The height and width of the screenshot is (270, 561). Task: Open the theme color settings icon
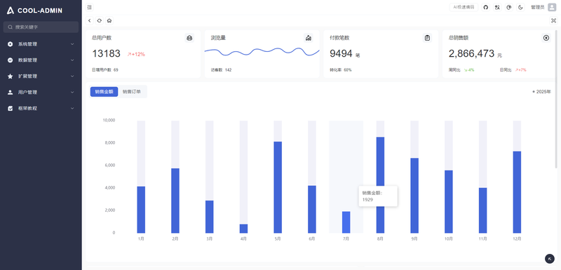pos(509,7)
